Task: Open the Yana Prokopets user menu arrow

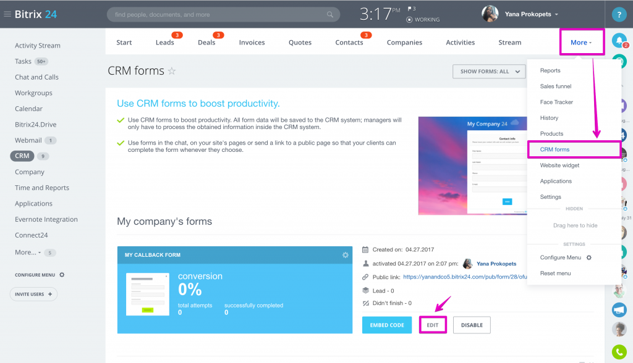Action: (x=556, y=15)
